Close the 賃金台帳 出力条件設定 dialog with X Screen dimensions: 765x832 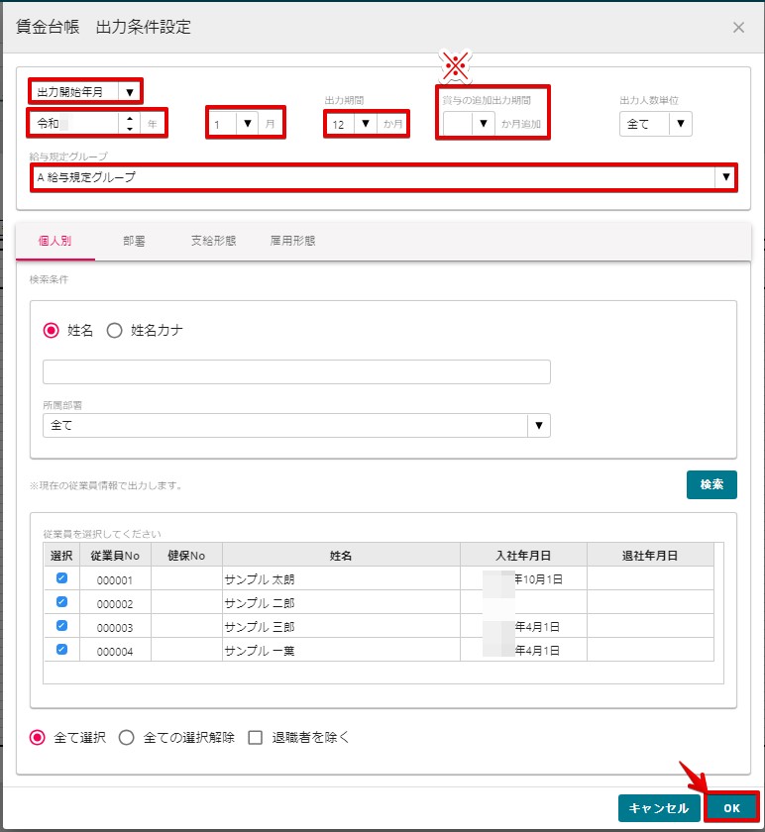738,28
